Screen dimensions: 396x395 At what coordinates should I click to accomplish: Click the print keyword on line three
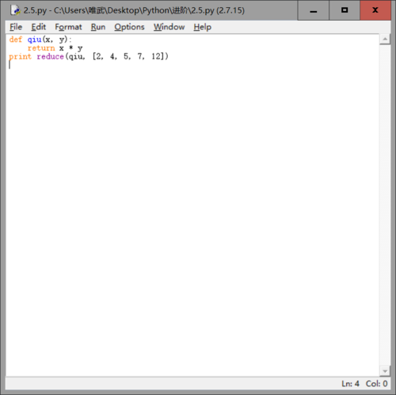click(20, 57)
